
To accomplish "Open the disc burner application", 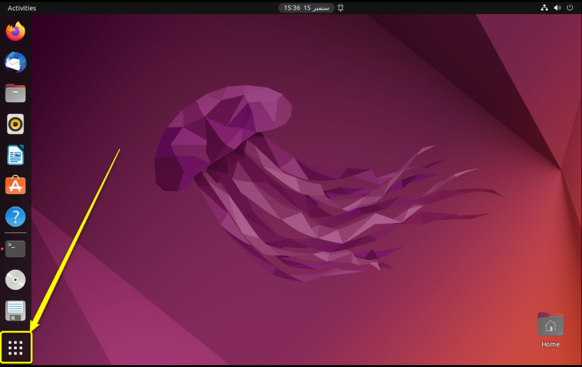I will pos(15,280).
